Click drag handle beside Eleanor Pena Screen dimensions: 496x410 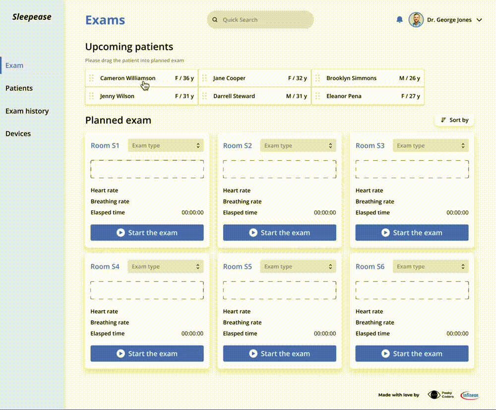point(318,96)
